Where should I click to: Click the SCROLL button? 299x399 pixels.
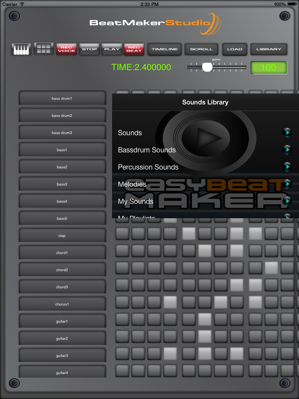201,49
